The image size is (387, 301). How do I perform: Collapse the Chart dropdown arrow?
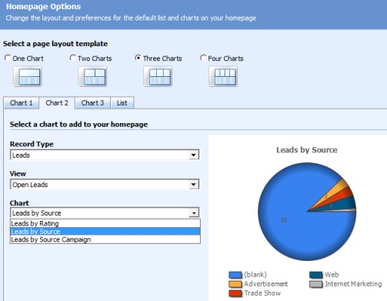[194, 213]
